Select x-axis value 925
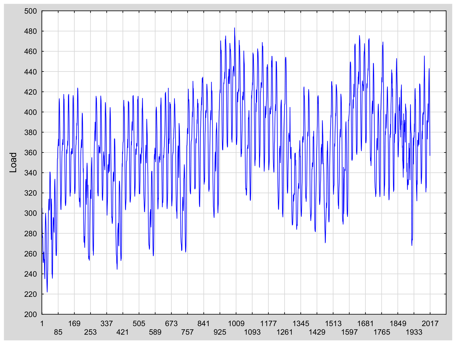This screenshot has height=344, width=456. (x=220, y=332)
